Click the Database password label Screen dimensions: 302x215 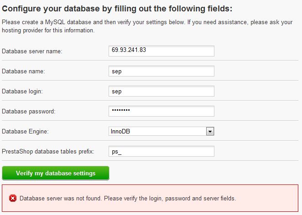28,111
